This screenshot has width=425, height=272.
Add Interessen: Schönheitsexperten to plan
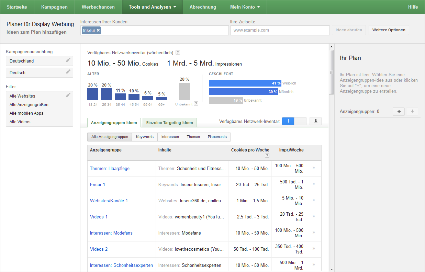point(314,265)
